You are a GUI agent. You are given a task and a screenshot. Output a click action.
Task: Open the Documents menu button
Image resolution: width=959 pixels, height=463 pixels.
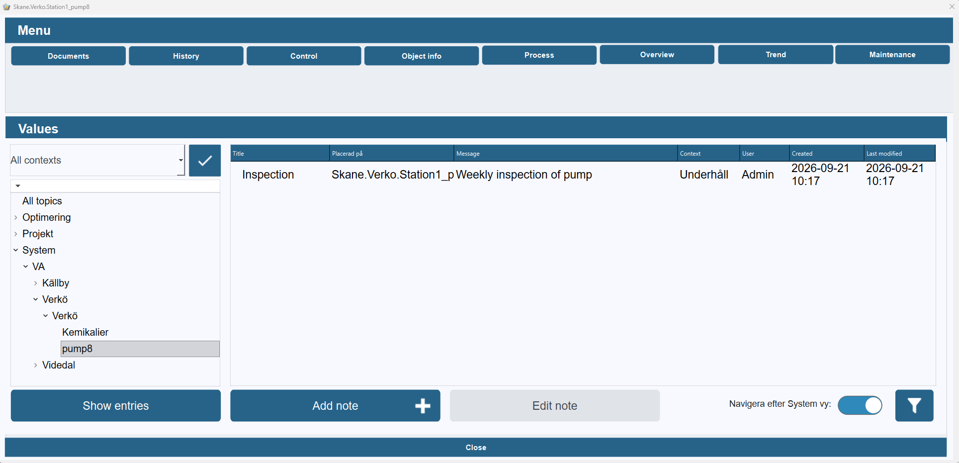click(69, 56)
